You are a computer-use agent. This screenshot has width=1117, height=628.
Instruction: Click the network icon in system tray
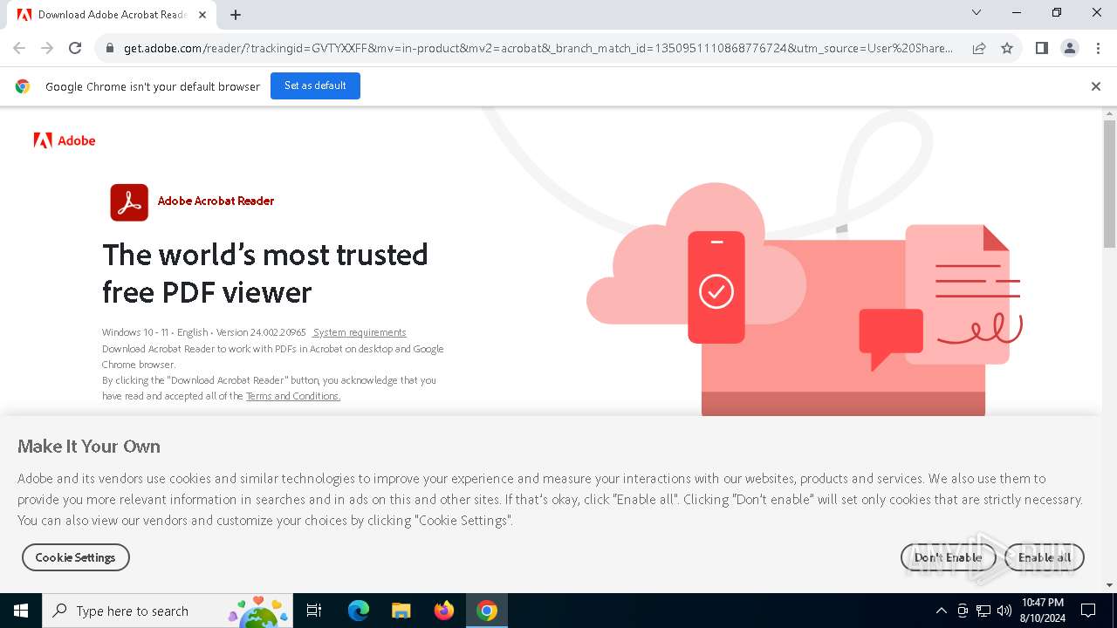[983, 611]
